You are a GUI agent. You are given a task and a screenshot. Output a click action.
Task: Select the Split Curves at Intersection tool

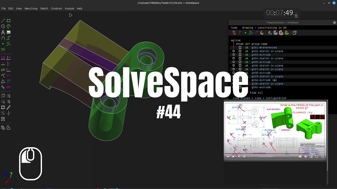[3, 49]
